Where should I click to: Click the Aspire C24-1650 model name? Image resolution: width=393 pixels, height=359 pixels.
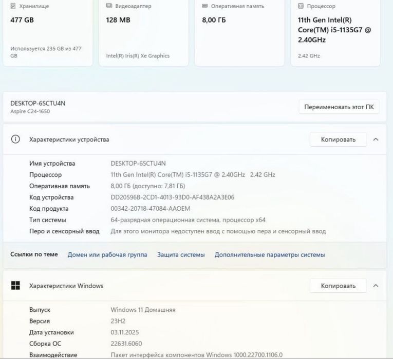click(x=30, y=111)
